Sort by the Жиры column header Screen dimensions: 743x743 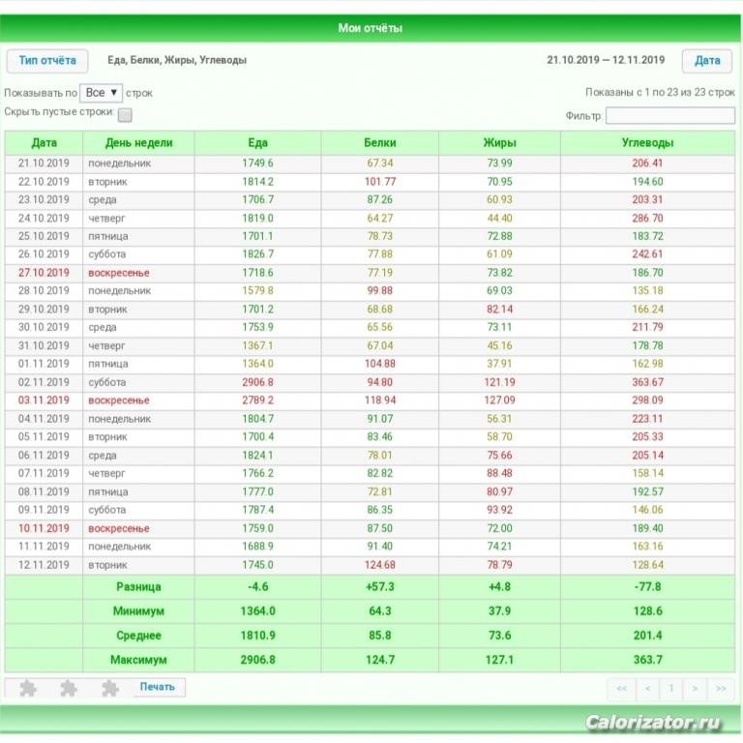pyautogui.click(x=499, y=143)
